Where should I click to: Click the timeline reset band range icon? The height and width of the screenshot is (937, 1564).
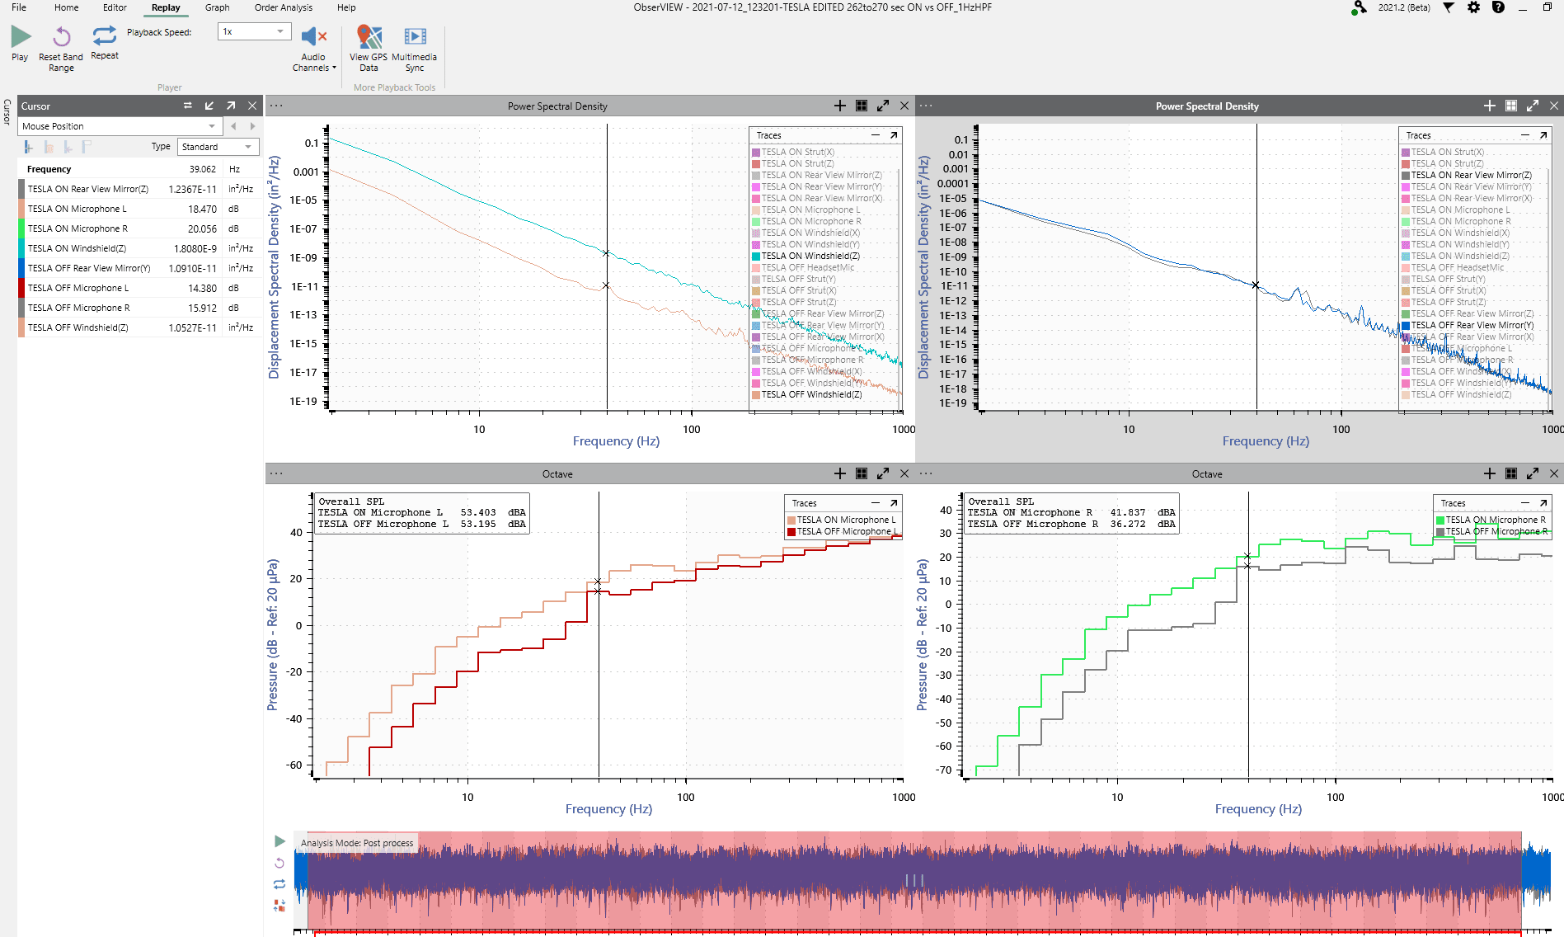(x=279, y=863)
